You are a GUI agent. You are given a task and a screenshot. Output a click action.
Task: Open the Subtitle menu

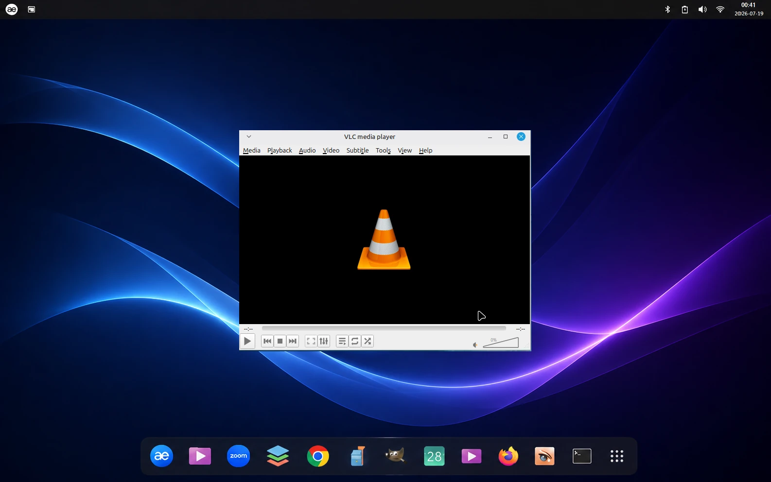pyautogui.click(x=357, y=150)
